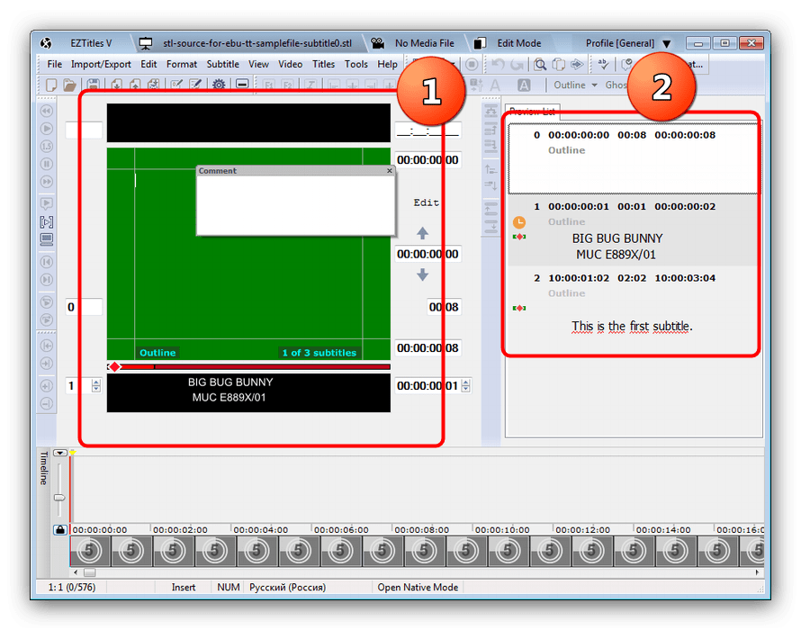
Task: Click the new file icon in toolbar
Action: [x=52, y=85]
